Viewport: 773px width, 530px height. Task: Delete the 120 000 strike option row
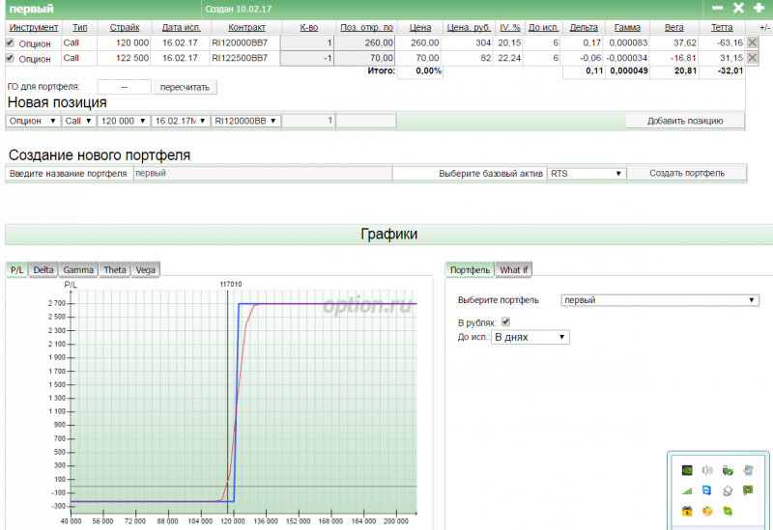click(753, 42)
